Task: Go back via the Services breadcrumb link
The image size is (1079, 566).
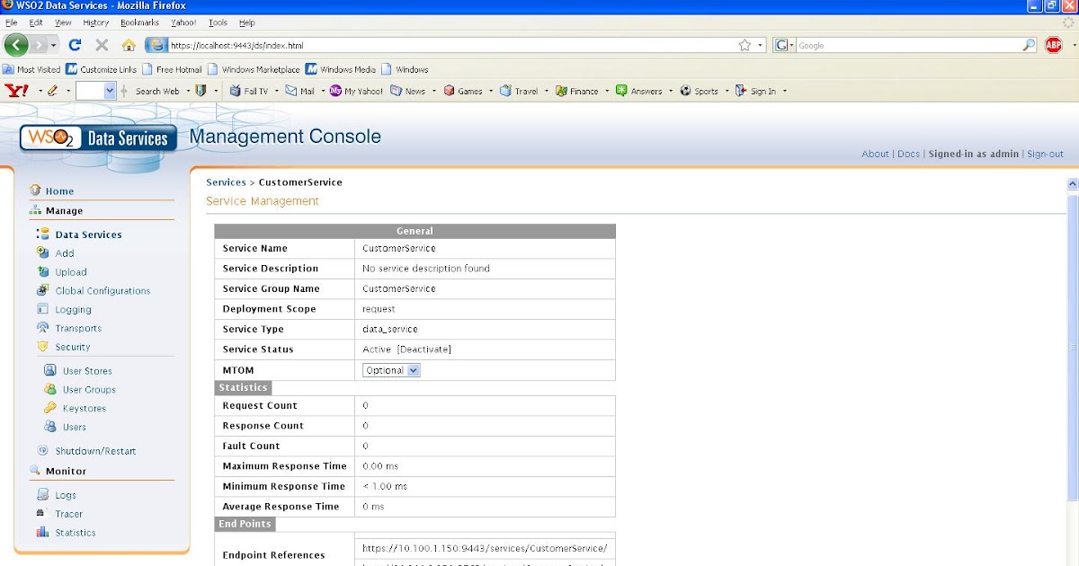Action: click(x=226, y=181)
